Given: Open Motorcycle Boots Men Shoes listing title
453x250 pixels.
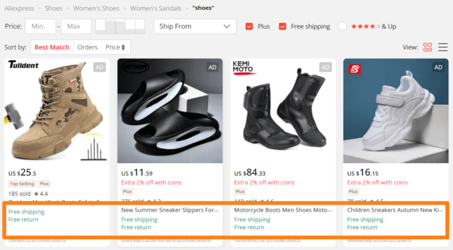Looking at the screenshot, I should pos(283,210).
